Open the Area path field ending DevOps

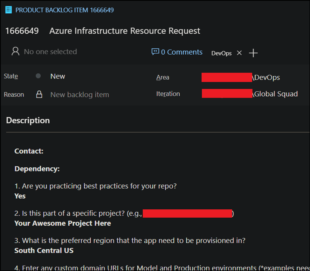click(241, 77)
